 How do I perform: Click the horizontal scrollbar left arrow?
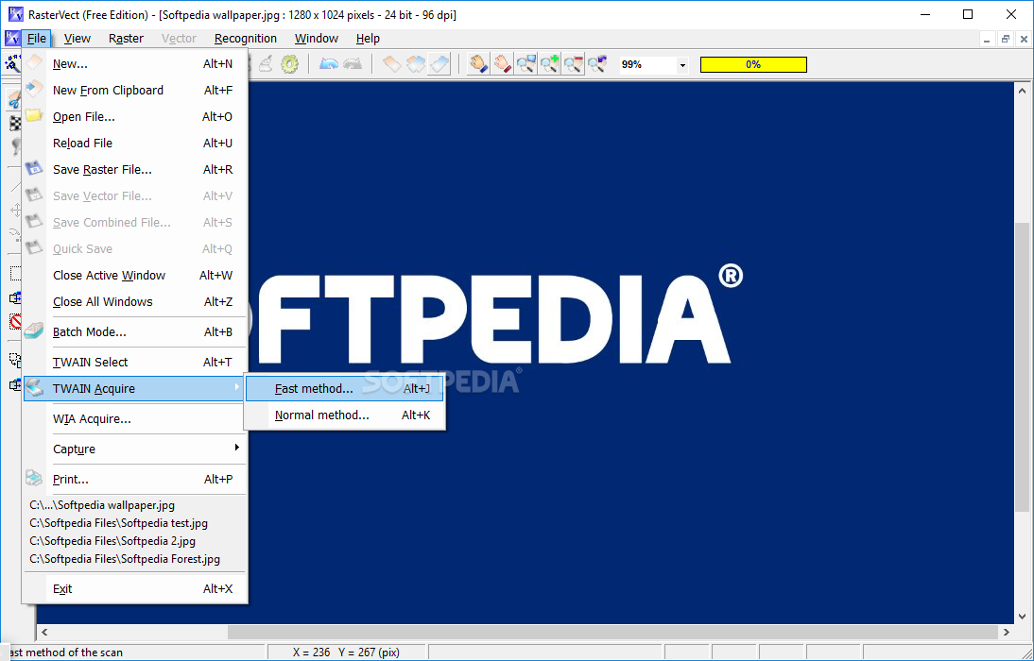pyautogui.click(x=44, y=632)
